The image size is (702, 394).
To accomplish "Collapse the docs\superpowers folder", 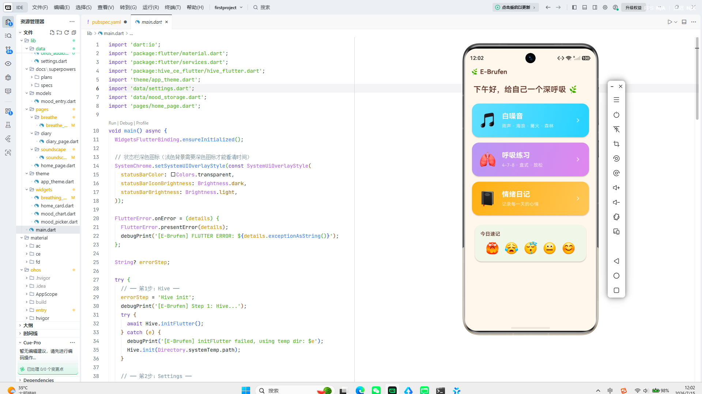I will (27, 69).
